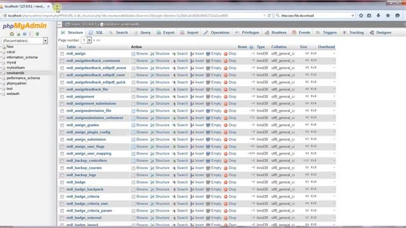
Task: Click the search go arrow in search box
Action: click(353, 15)
